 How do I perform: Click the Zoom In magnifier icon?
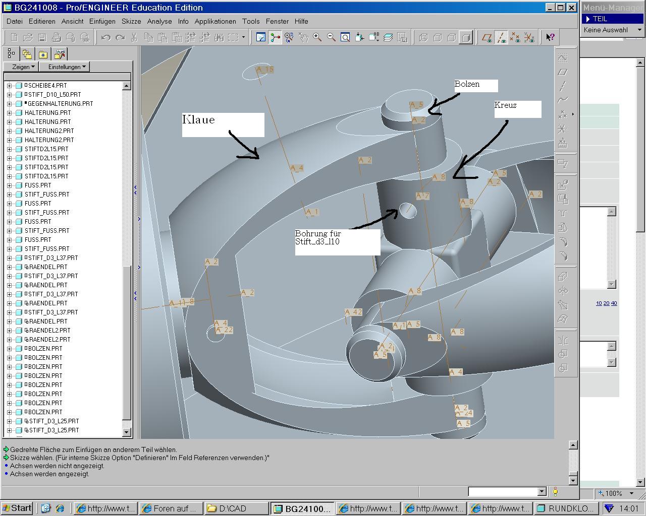[x=317, y=37]
